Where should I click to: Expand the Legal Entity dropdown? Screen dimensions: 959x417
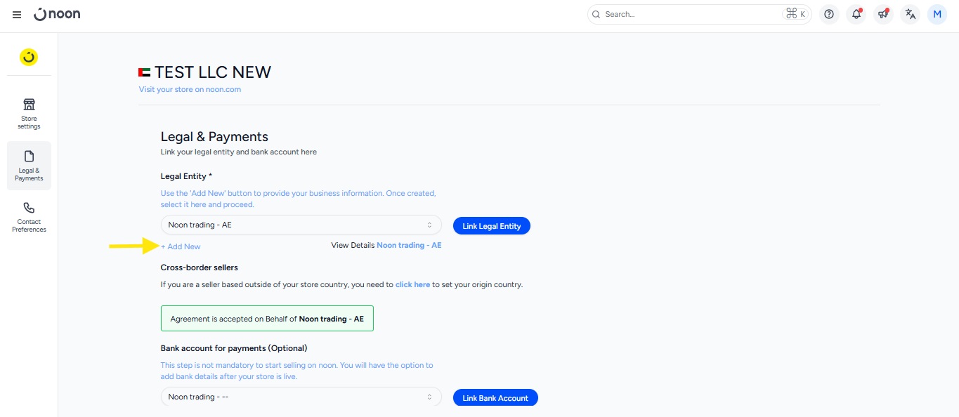(x=301, y=225)
